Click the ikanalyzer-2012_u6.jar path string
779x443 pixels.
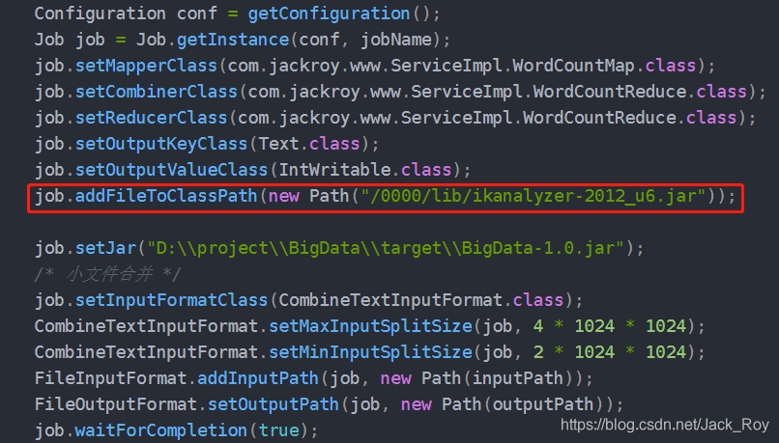click(534, 196)
